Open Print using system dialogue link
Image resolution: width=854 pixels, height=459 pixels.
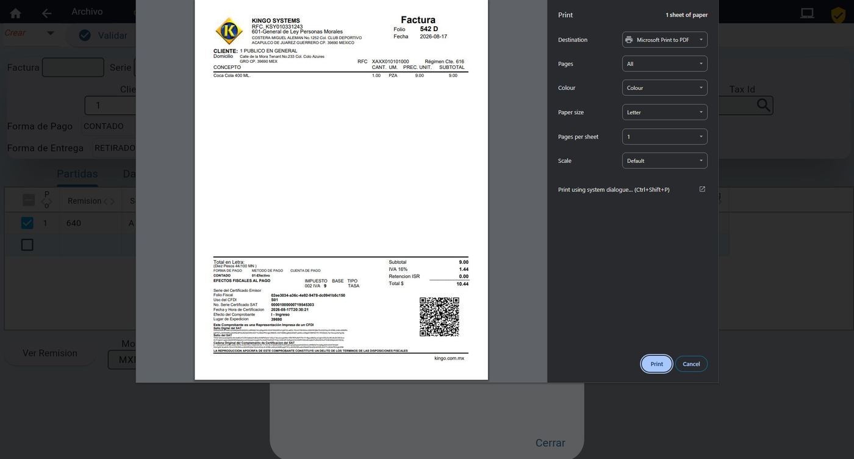(631, 189)
